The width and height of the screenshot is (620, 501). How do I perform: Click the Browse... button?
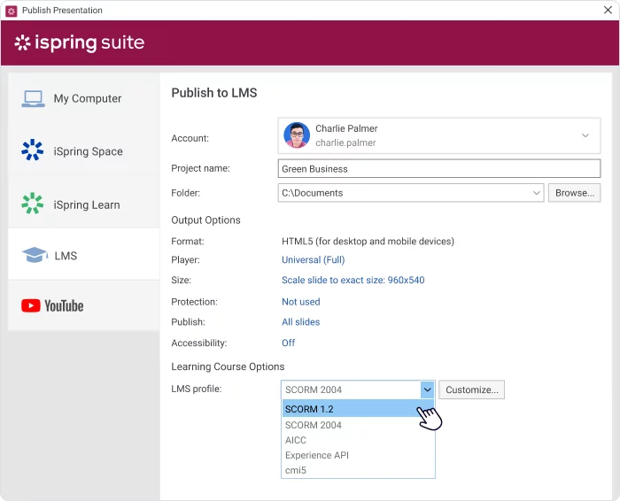click(574, 193)
